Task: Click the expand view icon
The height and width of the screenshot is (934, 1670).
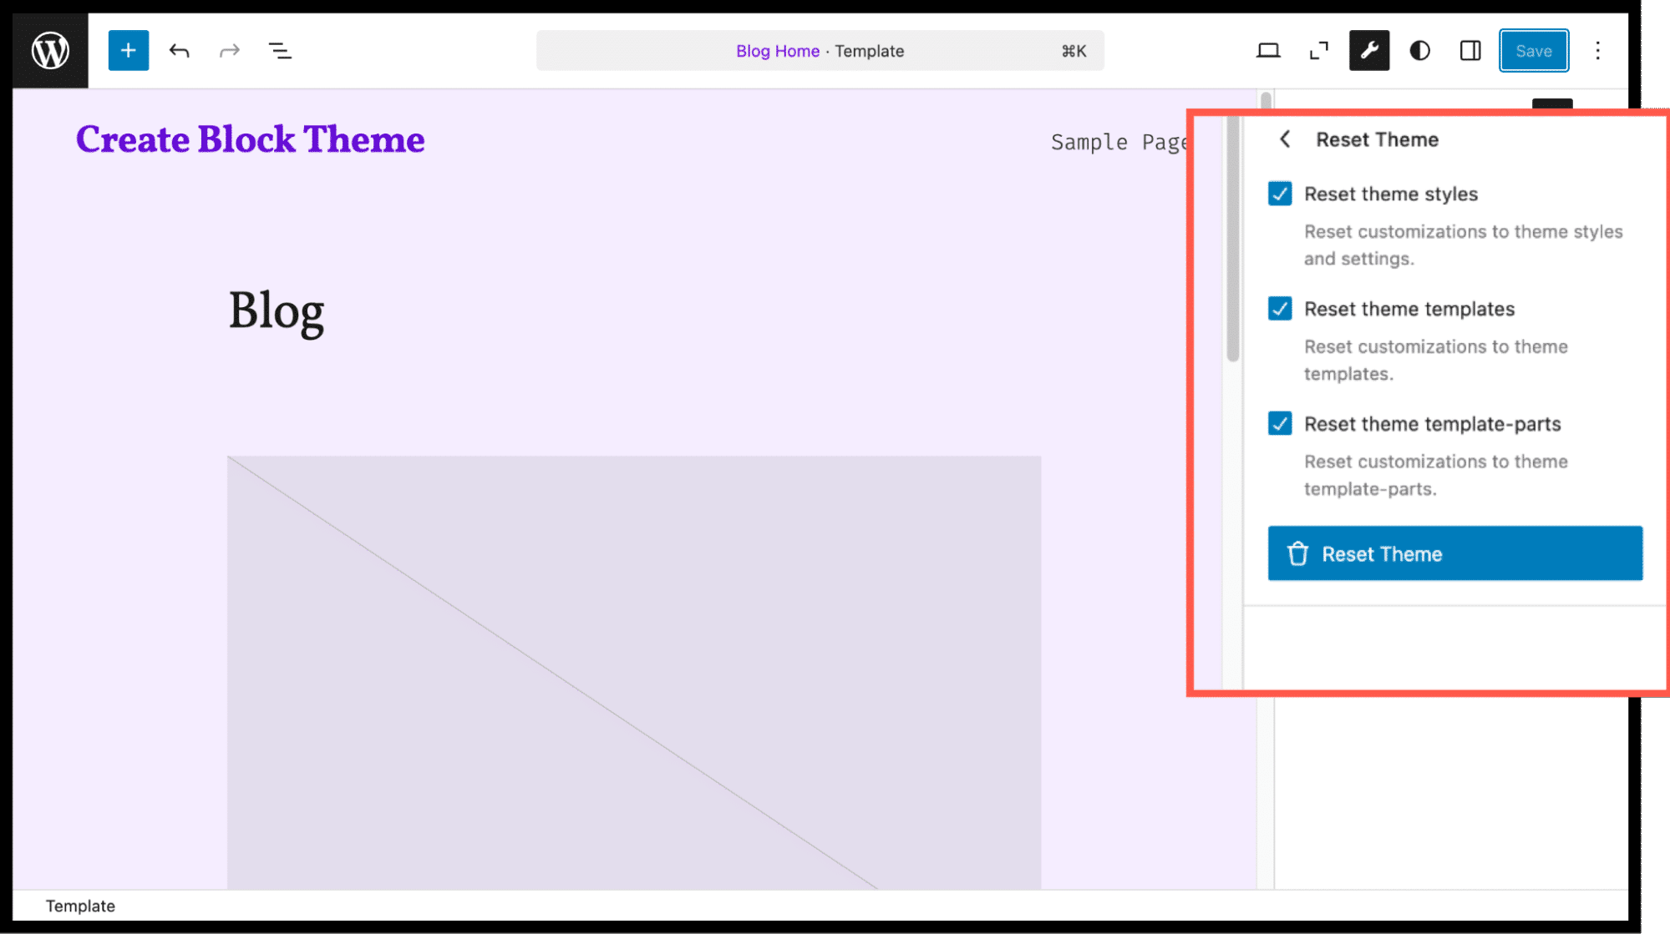Action: pos(1319,51)
